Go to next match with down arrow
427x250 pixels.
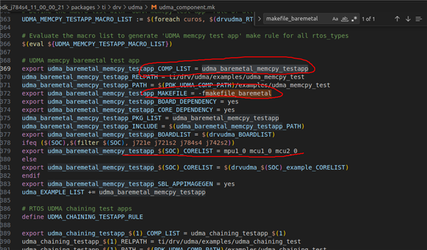[408, 19]
